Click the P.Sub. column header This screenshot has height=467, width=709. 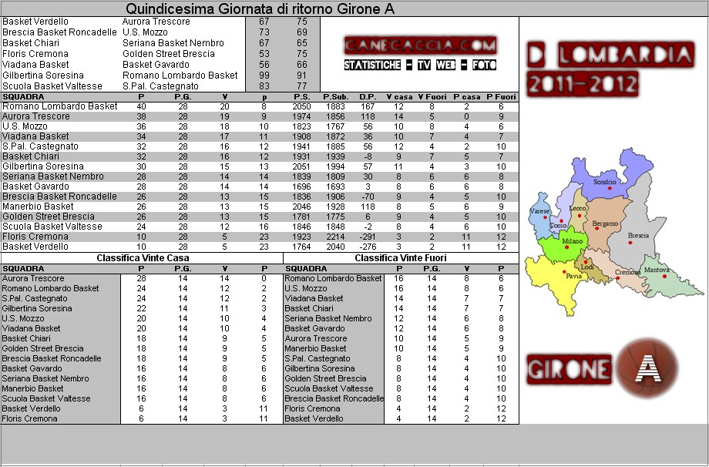(335, 96)
